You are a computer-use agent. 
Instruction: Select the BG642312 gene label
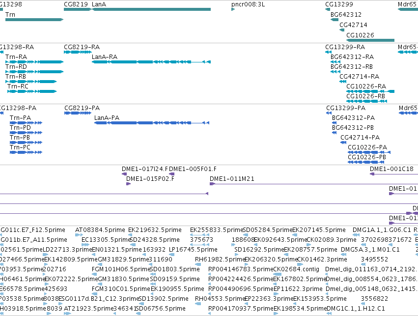tap(346, 15)
